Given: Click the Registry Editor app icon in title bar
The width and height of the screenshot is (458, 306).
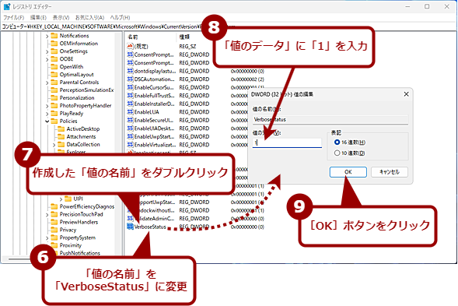Looking at the screenshot, I should click(7, 6).
